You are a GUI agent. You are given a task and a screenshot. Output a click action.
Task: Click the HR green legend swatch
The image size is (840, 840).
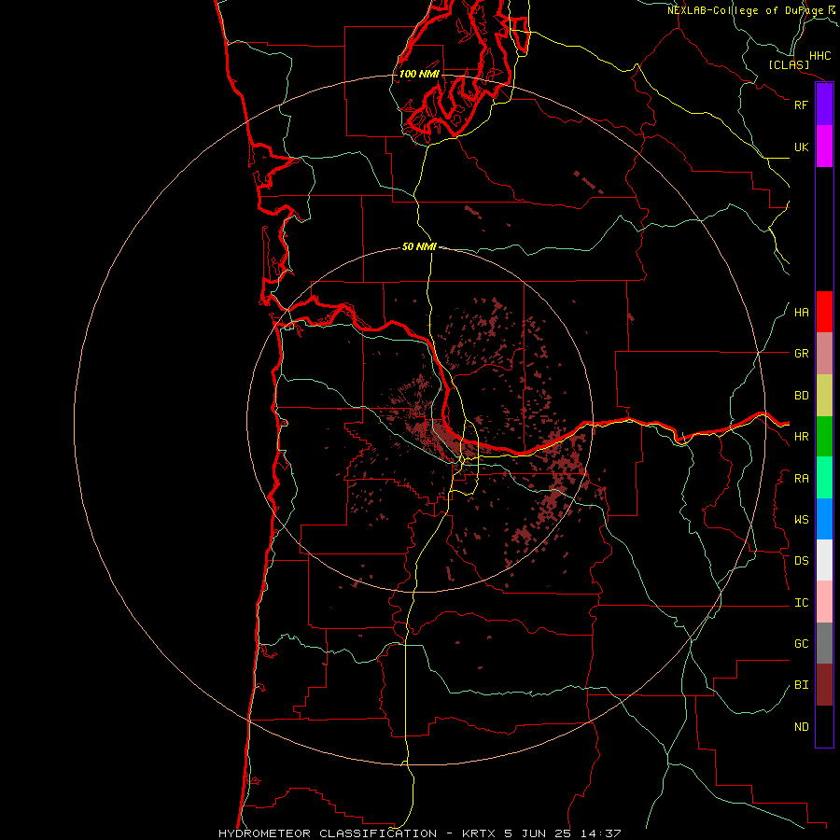pos(824,437)
